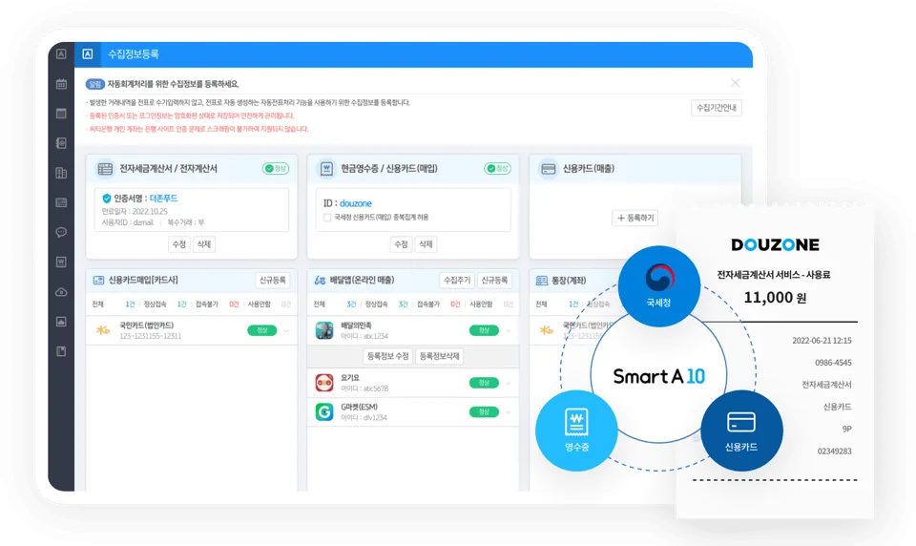Screen dimensions: 916x546
Task: Open the window-panel icon in the sidebar
Action: pyautogui.click(x=61, y=114)
